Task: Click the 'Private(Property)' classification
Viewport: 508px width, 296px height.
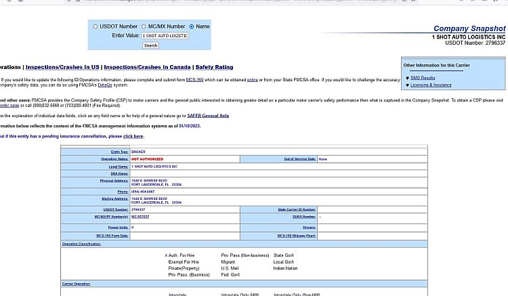Action: (x=184, y=268)
